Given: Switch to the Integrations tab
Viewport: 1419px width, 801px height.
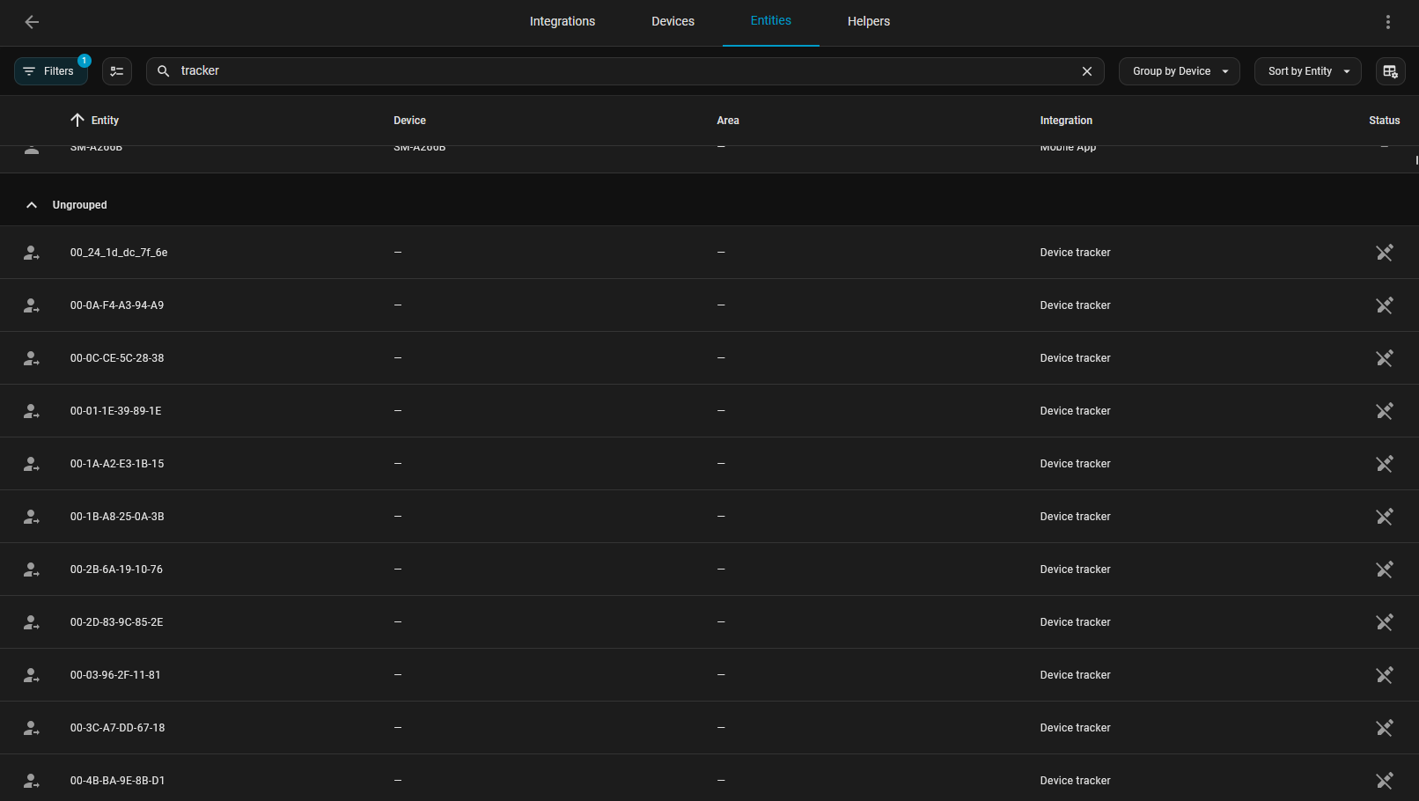Looking at the screenshot, I should point(562,22).
